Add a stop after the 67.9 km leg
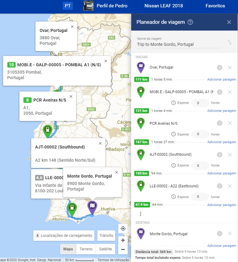Image resolution: width=238 pixels, height=262 pixels. click(222, 205)
